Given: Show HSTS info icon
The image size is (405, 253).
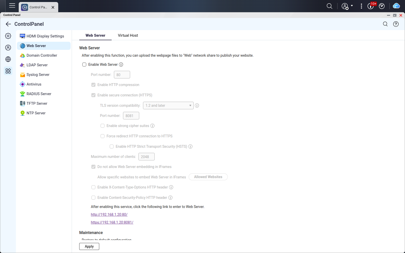Looking at the screenshot, I should click(x=190, y=146).
